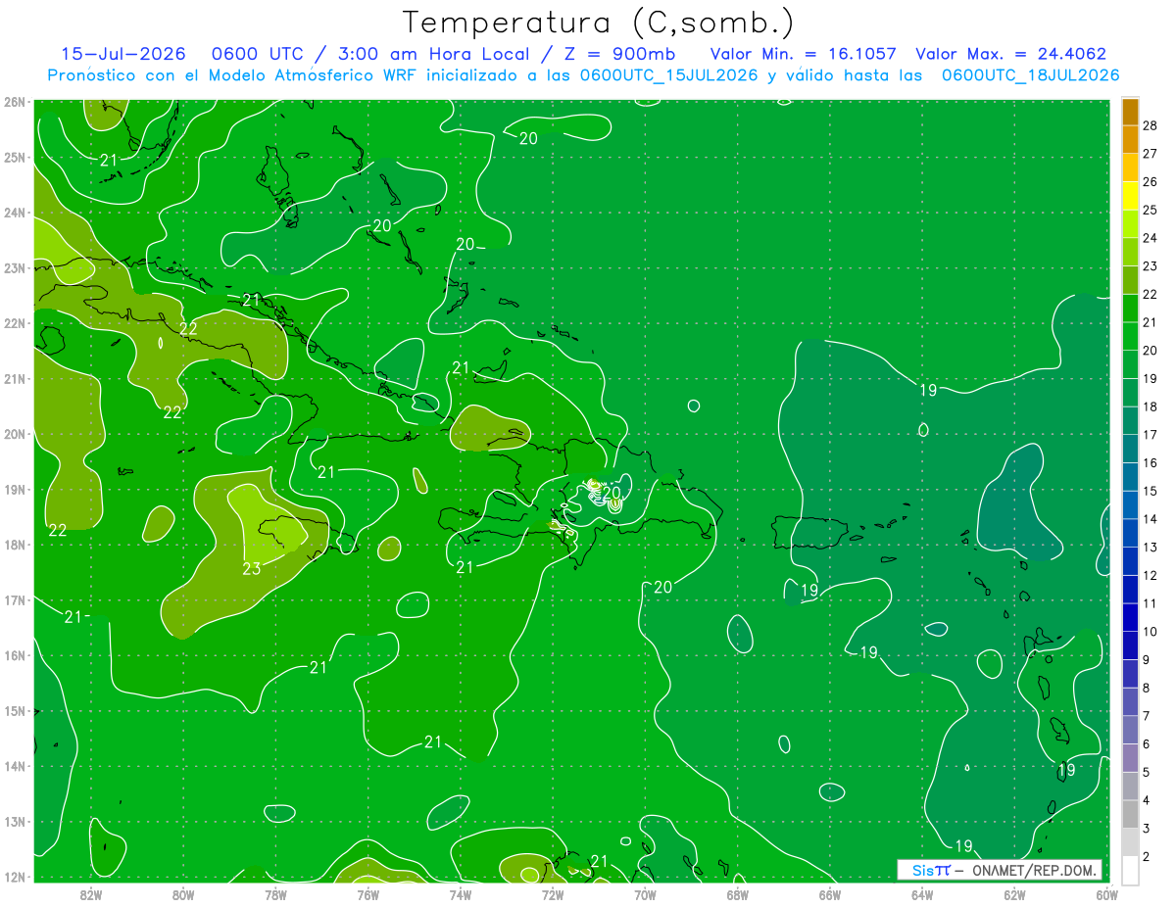This screenshot has height=908, width=1176.
Task: Click the 60W longitude axis label
Action: tap(1107, 893)
